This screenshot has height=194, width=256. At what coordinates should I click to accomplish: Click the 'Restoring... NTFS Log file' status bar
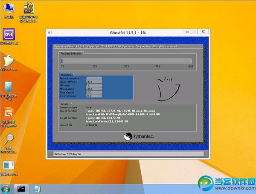pyautogui.click(x=128, y=154)
